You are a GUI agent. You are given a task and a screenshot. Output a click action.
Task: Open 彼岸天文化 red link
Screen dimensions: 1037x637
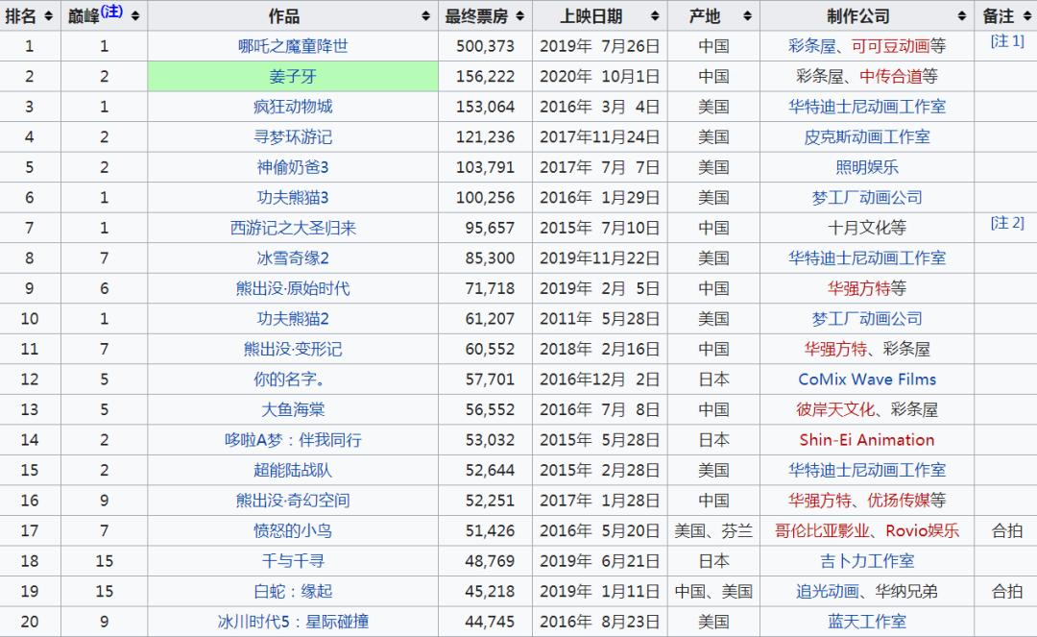[x=835, y=409]
